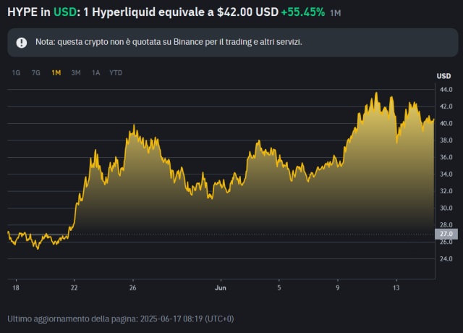
Task: Select the 1G time range tab
Action: tap(16, 72)
